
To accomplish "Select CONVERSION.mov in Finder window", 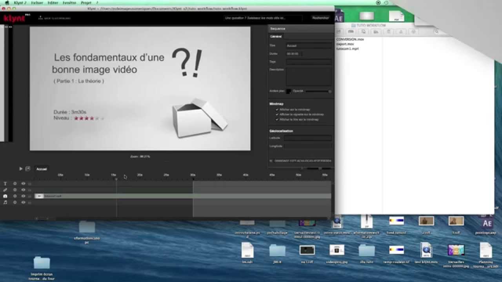I will coord(350,40).
